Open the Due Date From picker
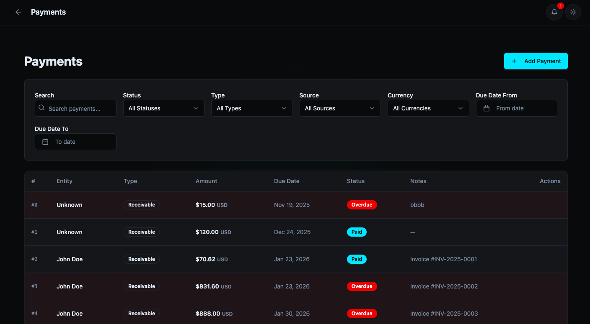 [516, 108]
